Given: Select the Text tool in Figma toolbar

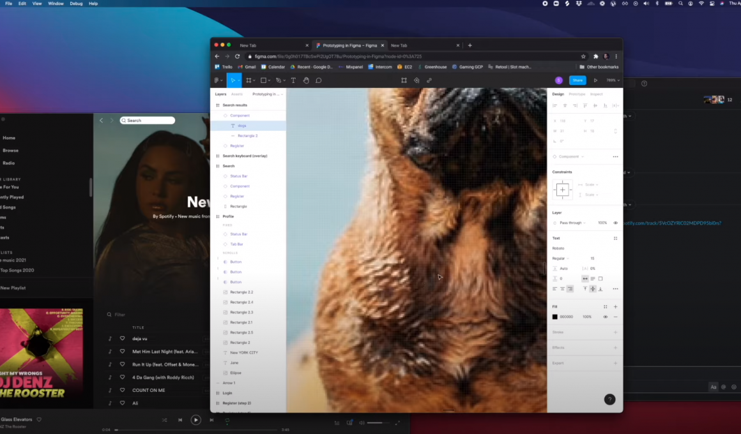Looking at the screenshot, I should [x=293, y=80].
